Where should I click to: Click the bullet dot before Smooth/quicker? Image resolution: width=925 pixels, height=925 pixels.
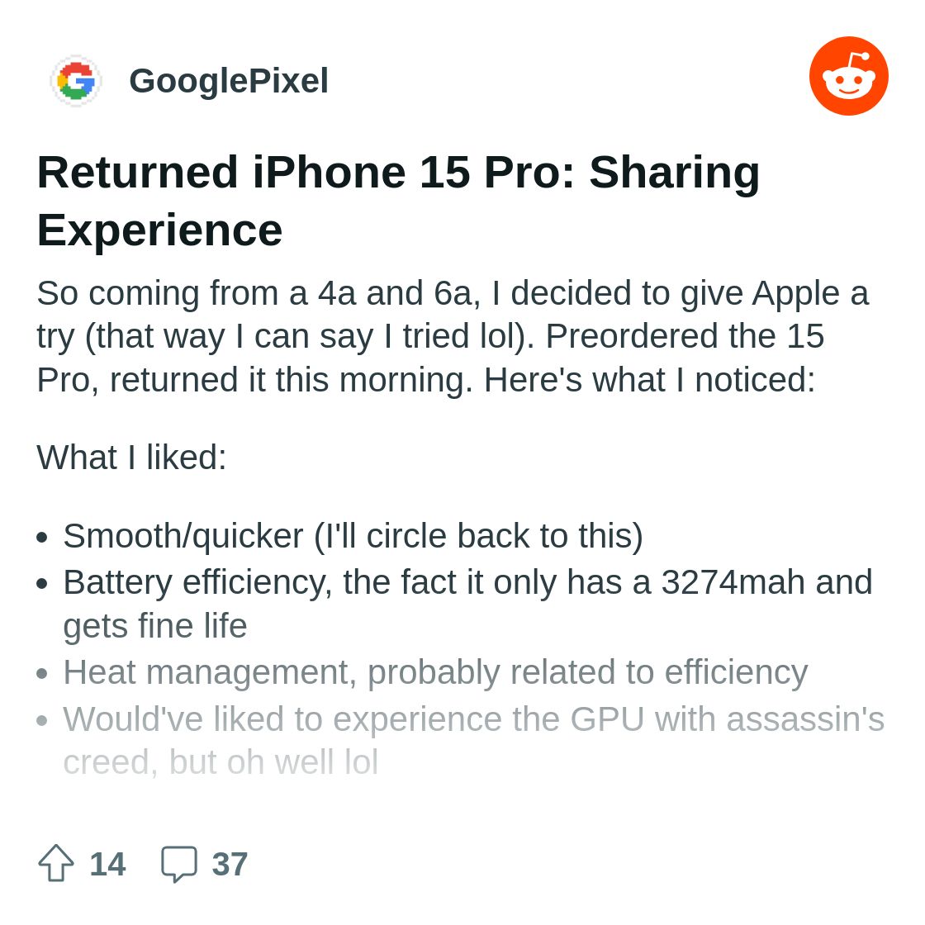(41, 538)
